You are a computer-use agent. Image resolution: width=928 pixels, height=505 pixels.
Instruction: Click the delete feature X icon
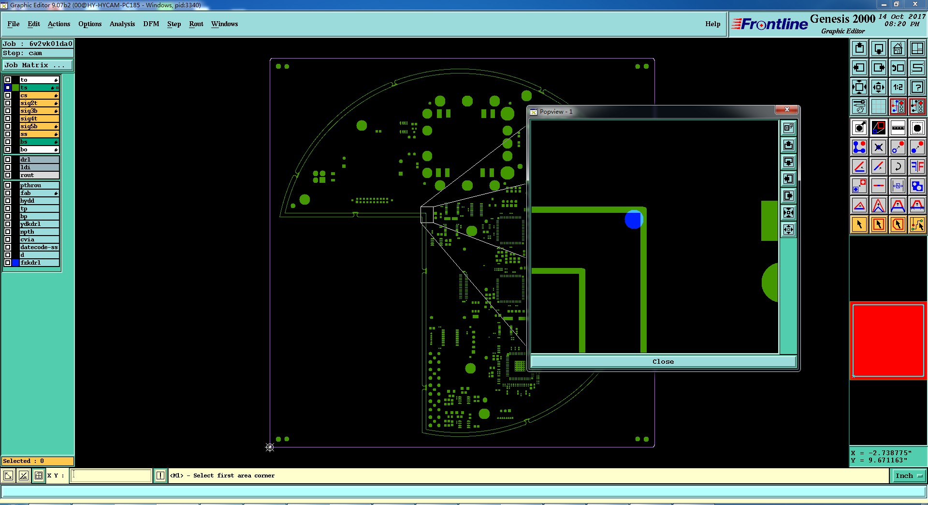879,147
